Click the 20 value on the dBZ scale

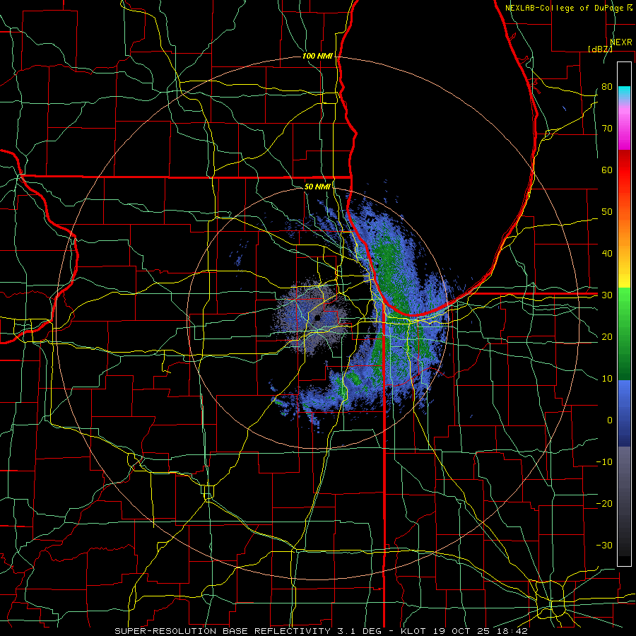click(607, 337)
